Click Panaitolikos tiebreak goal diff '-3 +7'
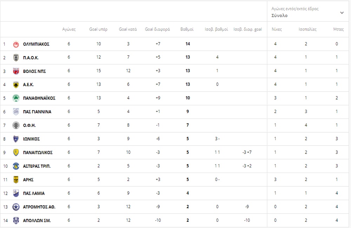Viewport: 351px width, 228px height. [x=247, y=152]
